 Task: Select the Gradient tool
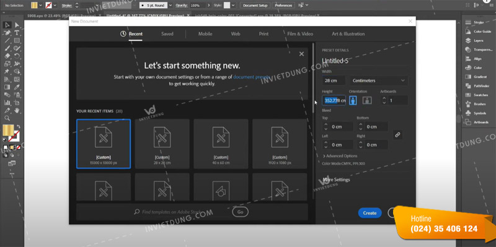tap(7, 87)
